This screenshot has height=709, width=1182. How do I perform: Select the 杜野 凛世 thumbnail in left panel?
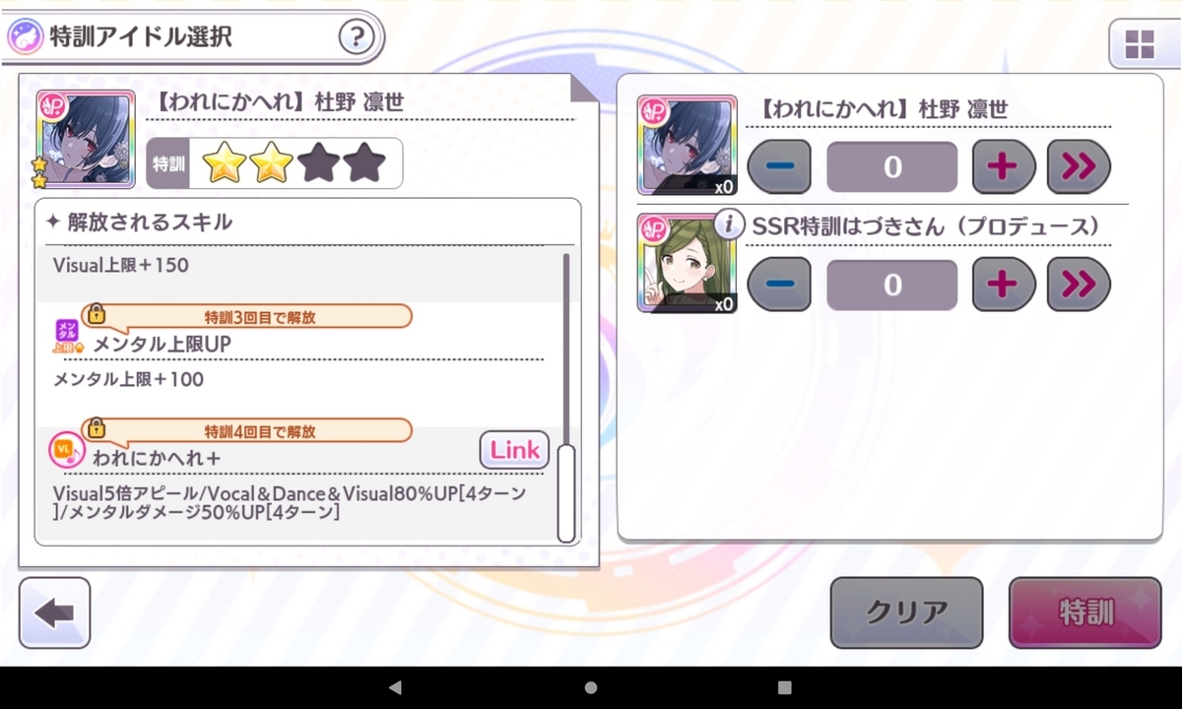pos(86,140)
